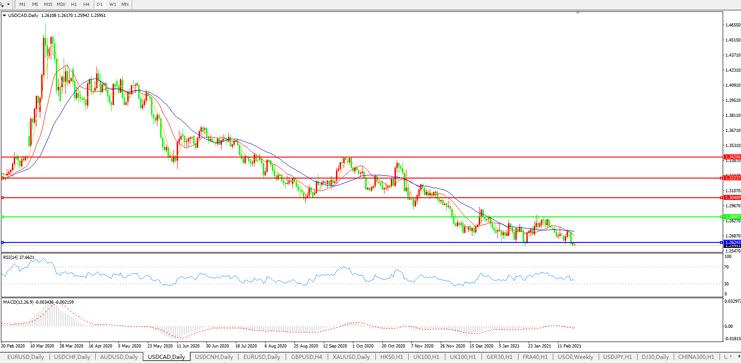The width and height of the screenshot is (741, 363).
Task: Click the blue 1.26243 price level label
Action: [x=732, y=242]
